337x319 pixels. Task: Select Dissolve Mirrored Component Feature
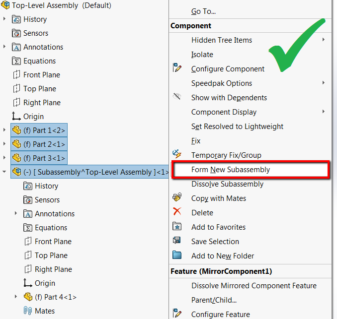coord(254,286)
